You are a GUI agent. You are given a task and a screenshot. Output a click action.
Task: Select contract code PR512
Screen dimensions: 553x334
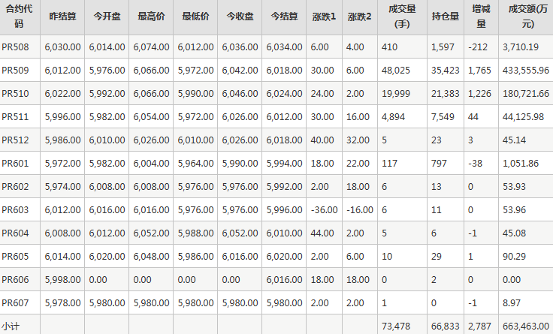[15, 140]
